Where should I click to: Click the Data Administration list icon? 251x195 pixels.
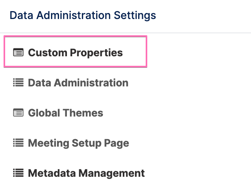coord(18,82)
